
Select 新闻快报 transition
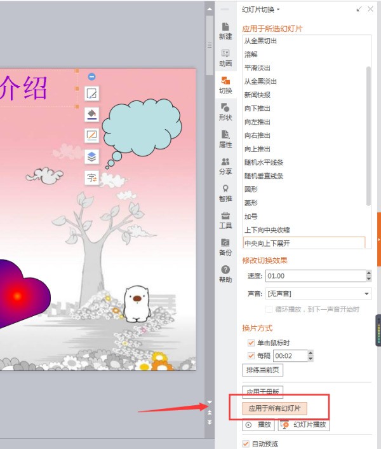304,95
